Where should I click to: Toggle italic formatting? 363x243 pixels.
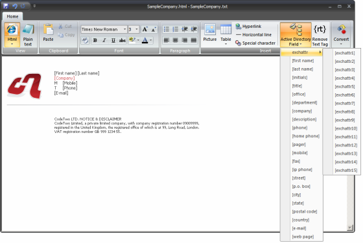pyautogui.click(x=104, y=40)
